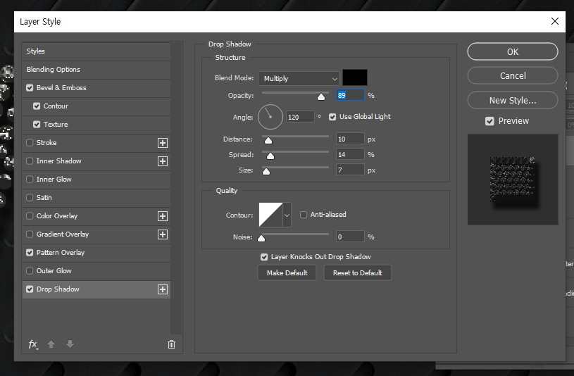Open the Contour picker dropdown arrow

click(x=287, y=215)
